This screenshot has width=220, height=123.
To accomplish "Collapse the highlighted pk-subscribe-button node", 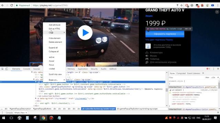I will coord(36,82).
